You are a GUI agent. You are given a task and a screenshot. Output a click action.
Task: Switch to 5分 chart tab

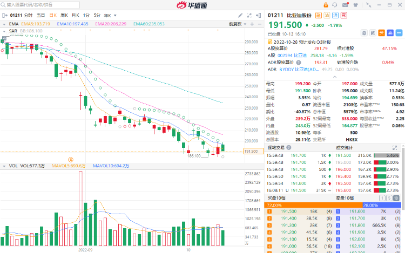click(97, 16)
